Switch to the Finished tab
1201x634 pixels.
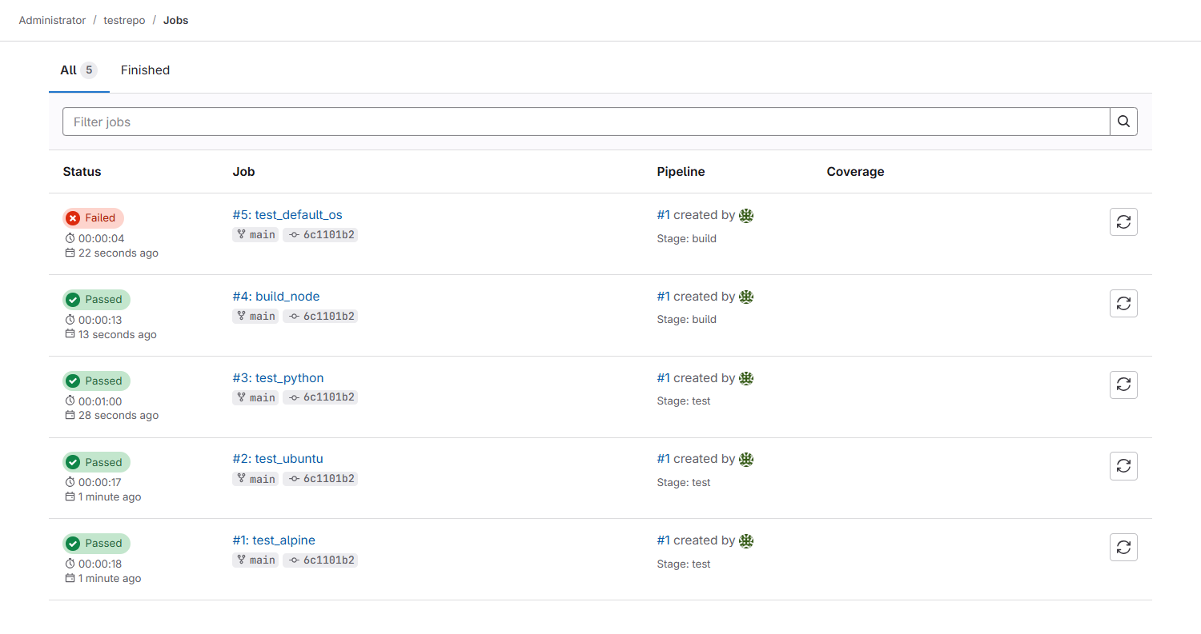(x=145, y=70)
